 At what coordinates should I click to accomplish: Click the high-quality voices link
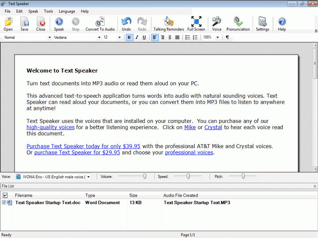(x=50, y=127)
